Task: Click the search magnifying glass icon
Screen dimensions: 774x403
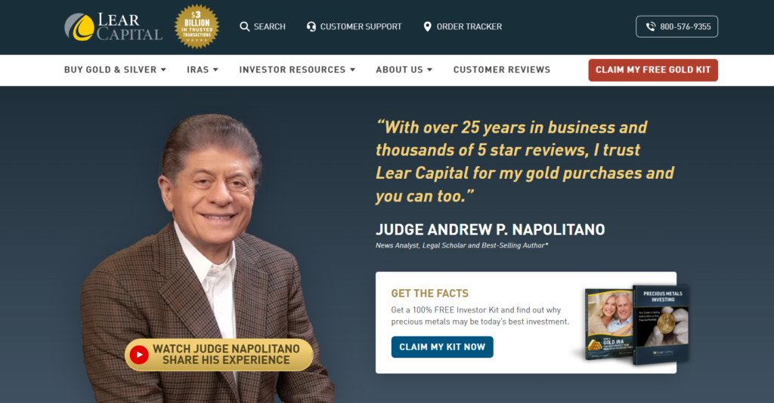Action: tap(244, 26)
